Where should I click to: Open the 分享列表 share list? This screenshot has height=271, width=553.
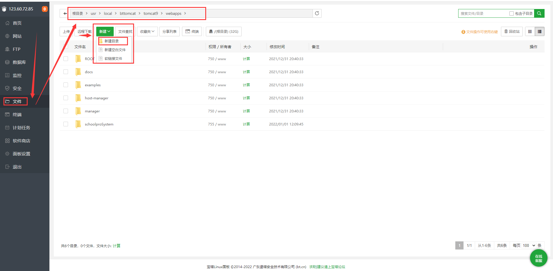170,31
